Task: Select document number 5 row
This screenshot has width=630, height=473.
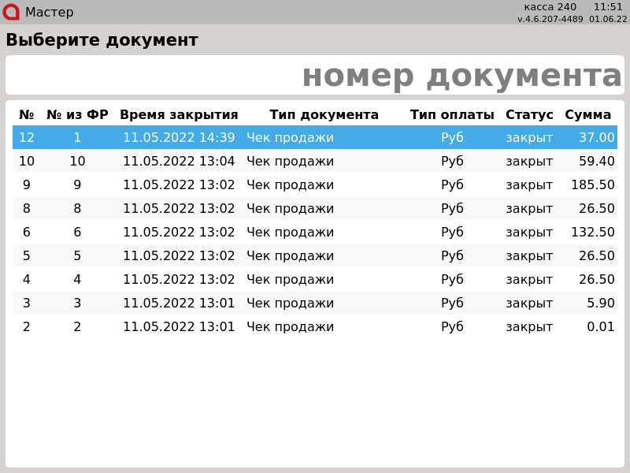Action: [315, 255]
